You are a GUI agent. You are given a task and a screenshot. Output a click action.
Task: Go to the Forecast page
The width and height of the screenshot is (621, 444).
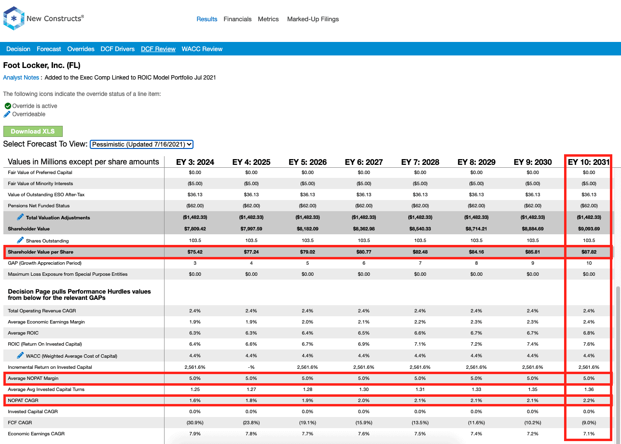click(x=49, y=49)
